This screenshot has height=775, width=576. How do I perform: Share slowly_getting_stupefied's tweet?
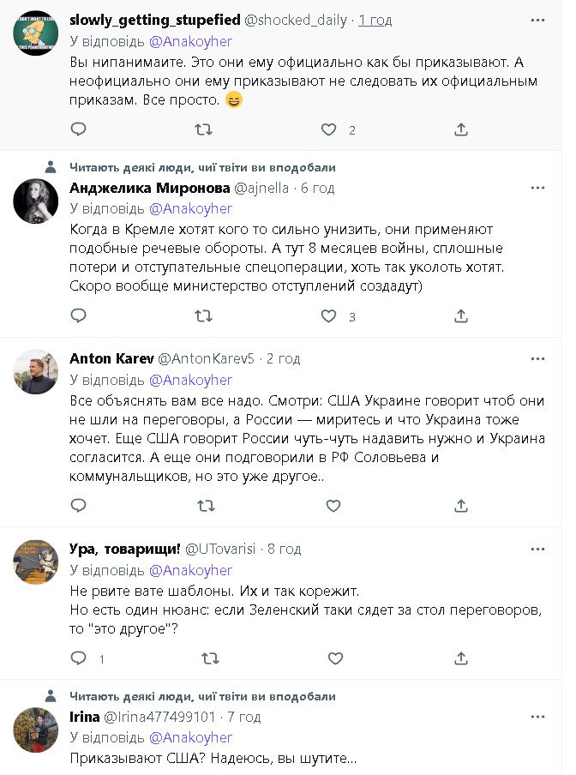coord(460,129)
